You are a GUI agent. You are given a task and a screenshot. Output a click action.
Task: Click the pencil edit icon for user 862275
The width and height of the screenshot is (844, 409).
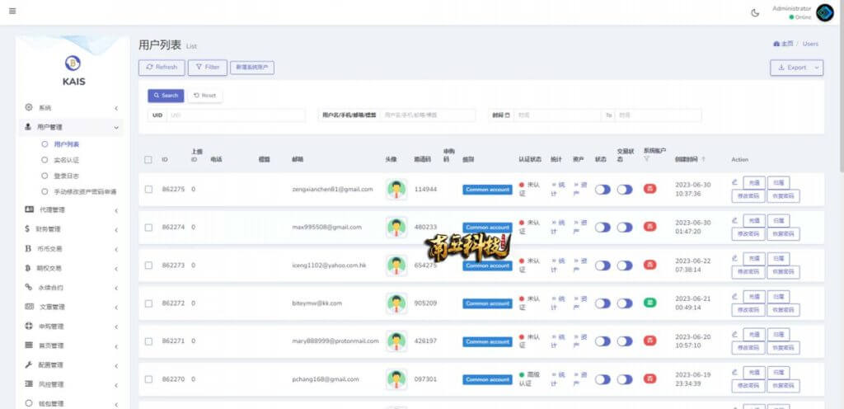tap(734, 182)
